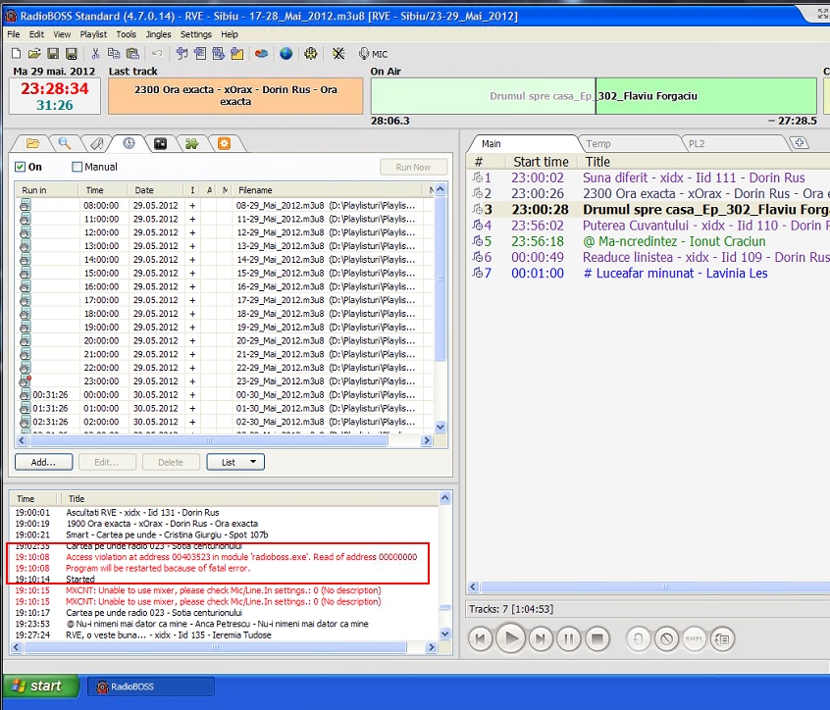The image size is (830, 710).
Task: Click the add playlist tab plus button
Action: pos(801,143)
